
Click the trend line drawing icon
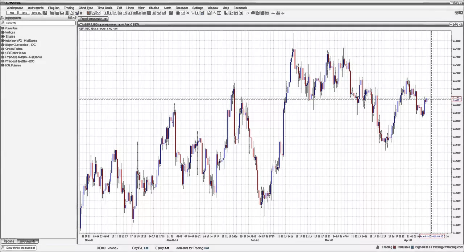[248, 13]
